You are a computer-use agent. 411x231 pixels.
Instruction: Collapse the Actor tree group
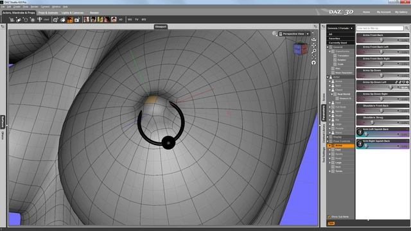pyautogui.click(x=328, y=77)
